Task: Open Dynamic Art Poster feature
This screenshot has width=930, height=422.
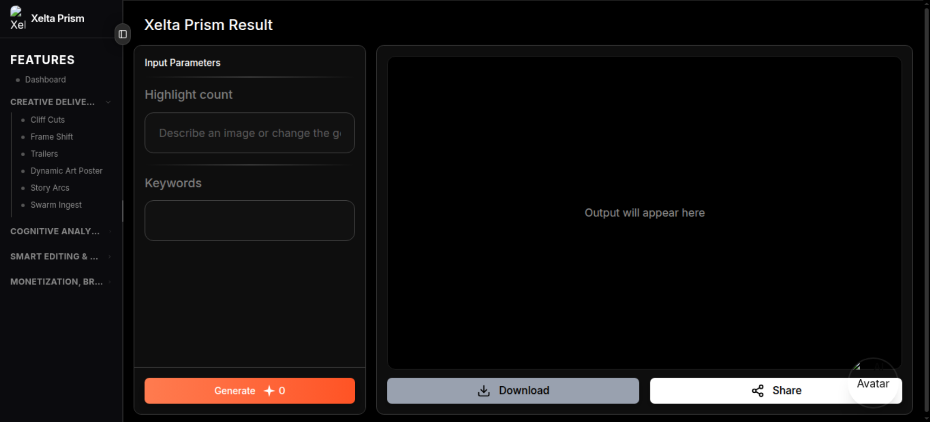Action: tap(66, 171)
